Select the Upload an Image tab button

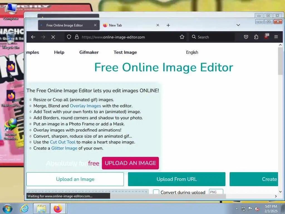[75, 179]
